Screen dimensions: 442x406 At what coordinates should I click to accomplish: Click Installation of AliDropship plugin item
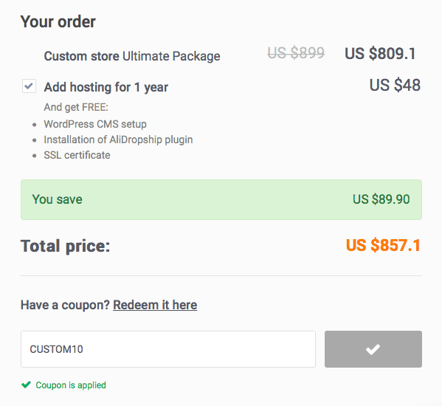coord(118,140)
